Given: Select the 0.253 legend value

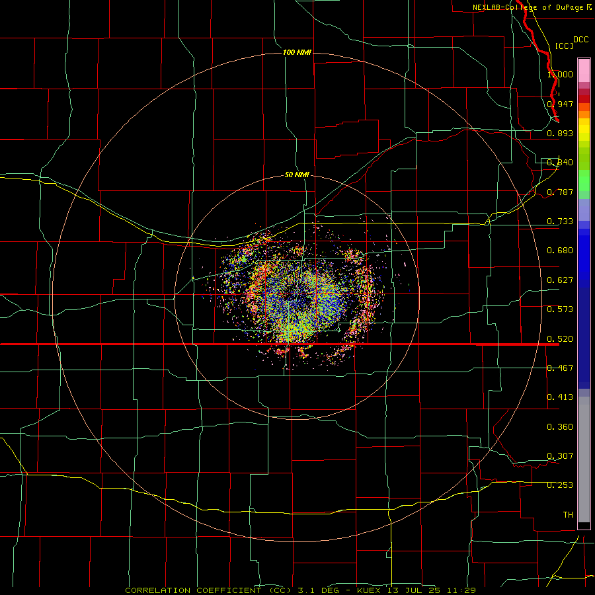Looking at the screenshot, I should pos(560,485).
